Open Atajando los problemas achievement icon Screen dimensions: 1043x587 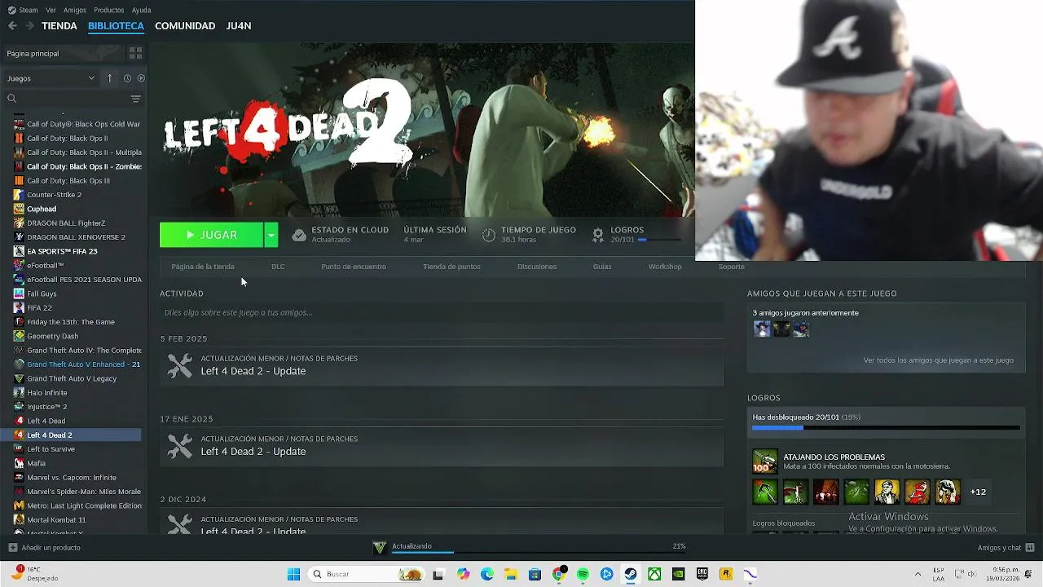click(x=765, y=461)
